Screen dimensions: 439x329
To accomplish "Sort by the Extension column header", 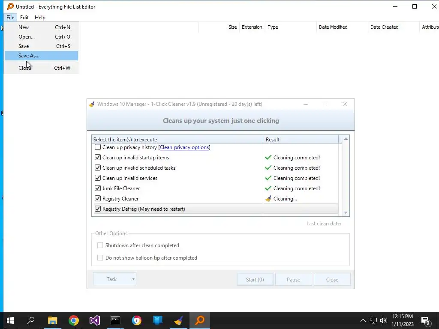I will click(x=252, y=27).
